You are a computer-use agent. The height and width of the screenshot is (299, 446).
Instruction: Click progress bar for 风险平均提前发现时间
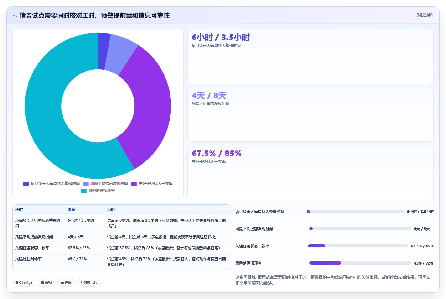pos(360,229)
